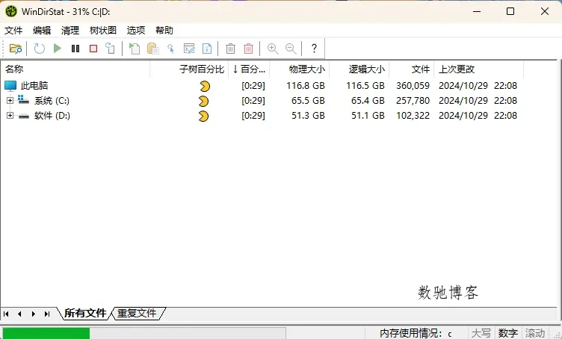Click the green scan progress bar
The width and height of the screenshot is (562, 339).
(46, 333)
